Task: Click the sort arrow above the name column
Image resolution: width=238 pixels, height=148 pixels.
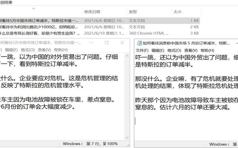Action: [34, 9]
